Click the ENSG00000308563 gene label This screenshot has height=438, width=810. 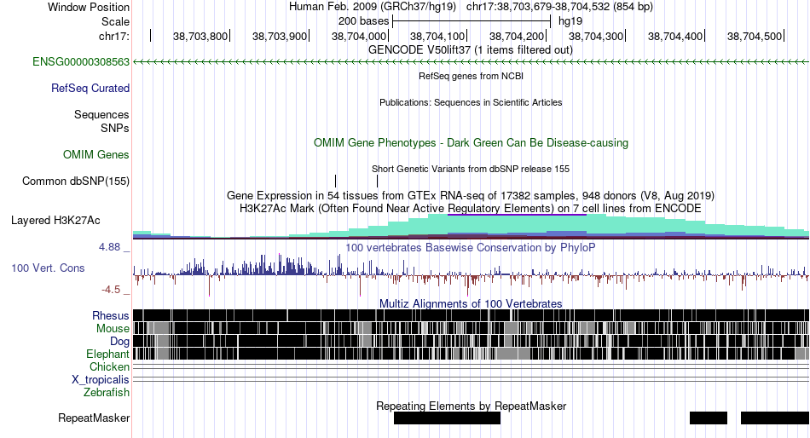[81, 62]
